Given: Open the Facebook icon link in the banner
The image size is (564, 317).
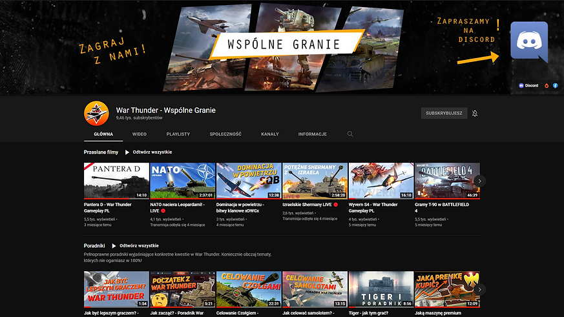Looking at the screenshot, I should [x=556, y=85].
